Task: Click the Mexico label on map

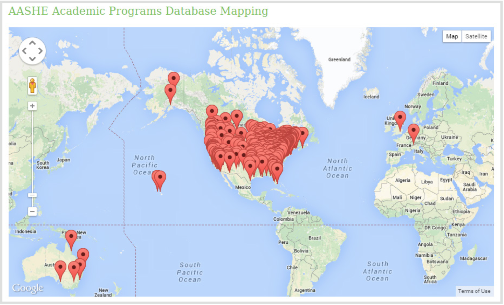Action: 243,187
